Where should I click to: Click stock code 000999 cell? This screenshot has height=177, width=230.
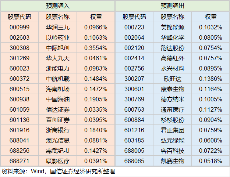(x=19, y=27)
